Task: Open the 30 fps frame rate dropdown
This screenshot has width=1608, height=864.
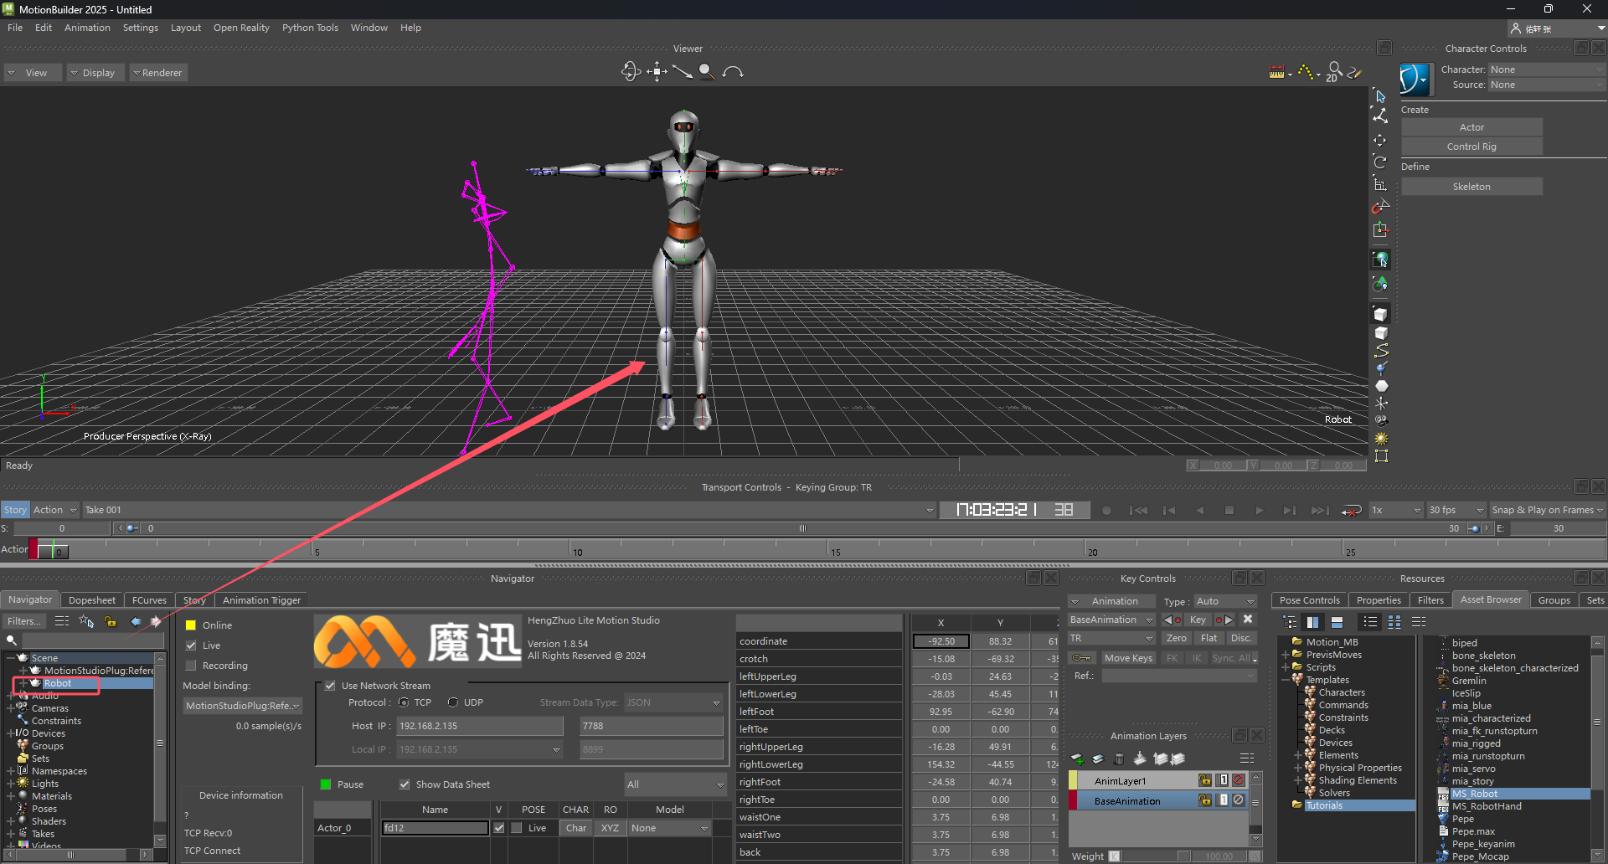Action: (x=1456, y=510)
